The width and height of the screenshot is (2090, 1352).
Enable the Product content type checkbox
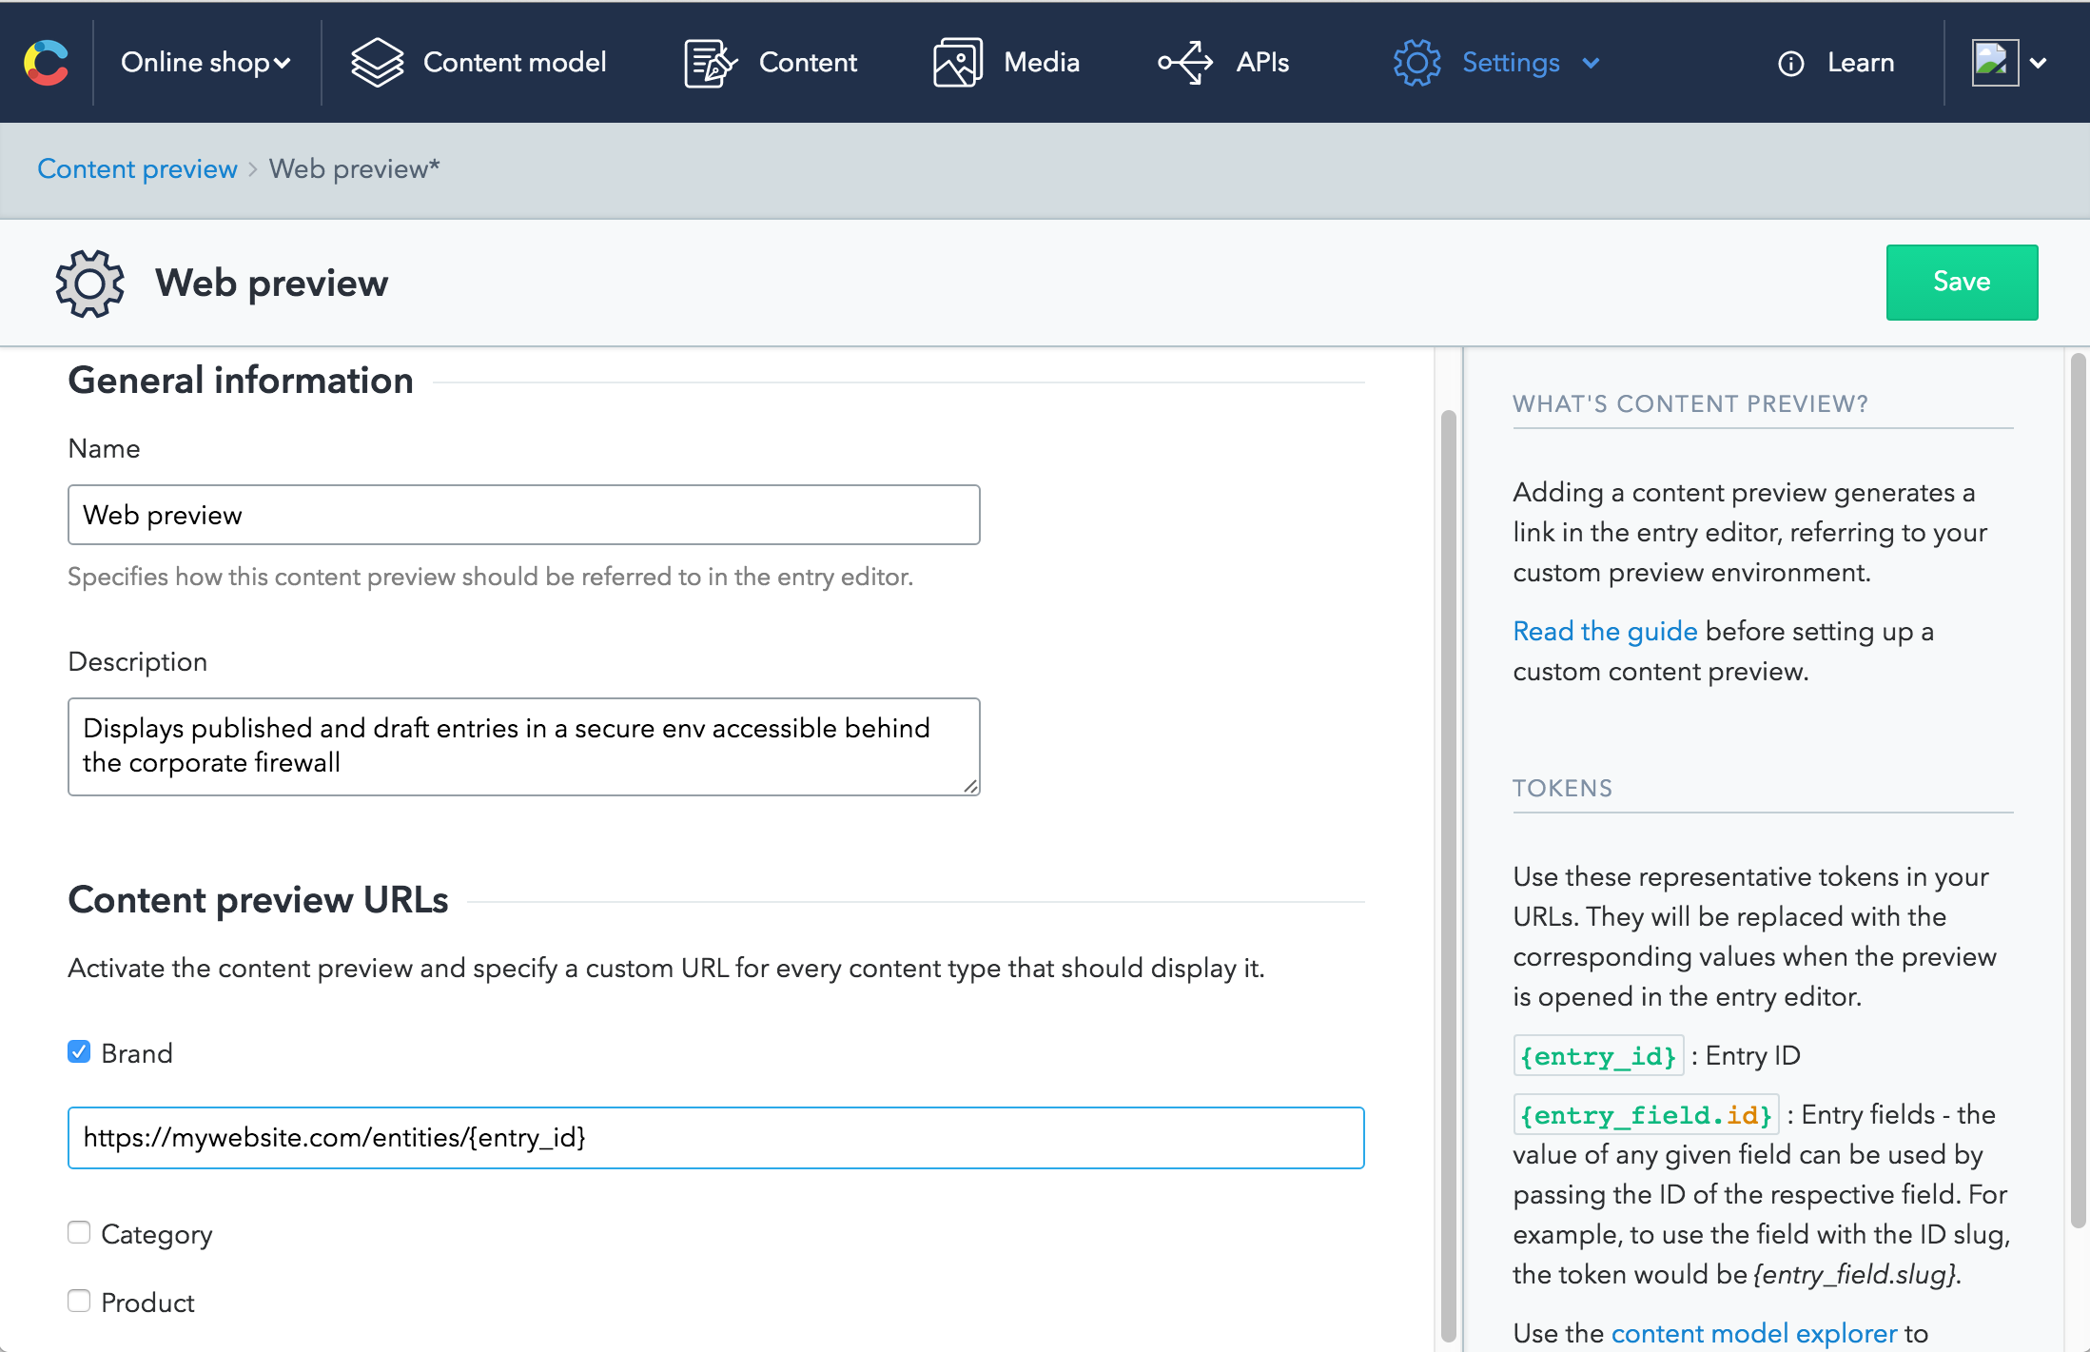[78, 1301]
